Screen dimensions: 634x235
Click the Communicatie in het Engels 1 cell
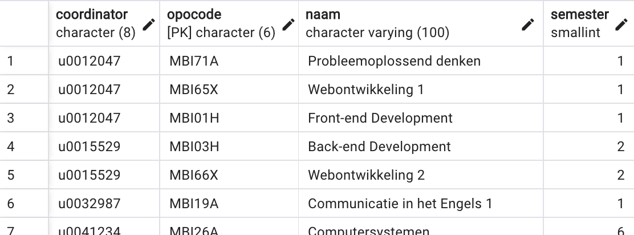pos(400,204)
